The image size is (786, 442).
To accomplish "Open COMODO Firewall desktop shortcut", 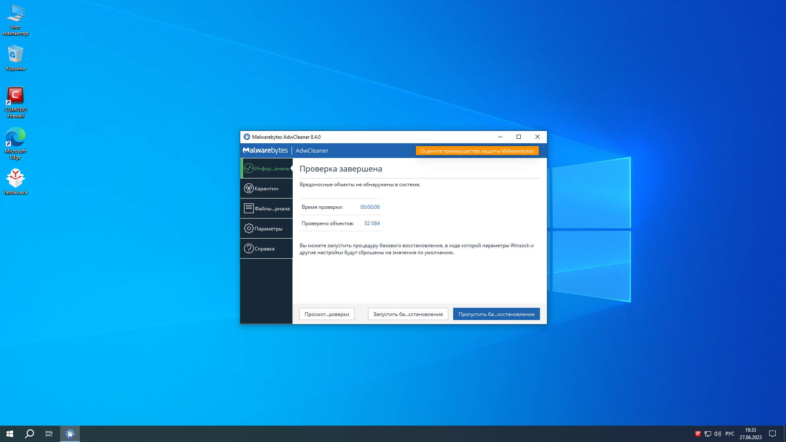I will click(16, 102).
